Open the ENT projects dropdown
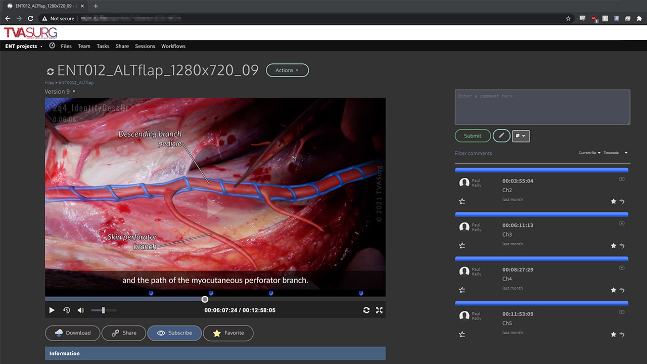Viewport: 647px width, 364px height. coord(24,46)
